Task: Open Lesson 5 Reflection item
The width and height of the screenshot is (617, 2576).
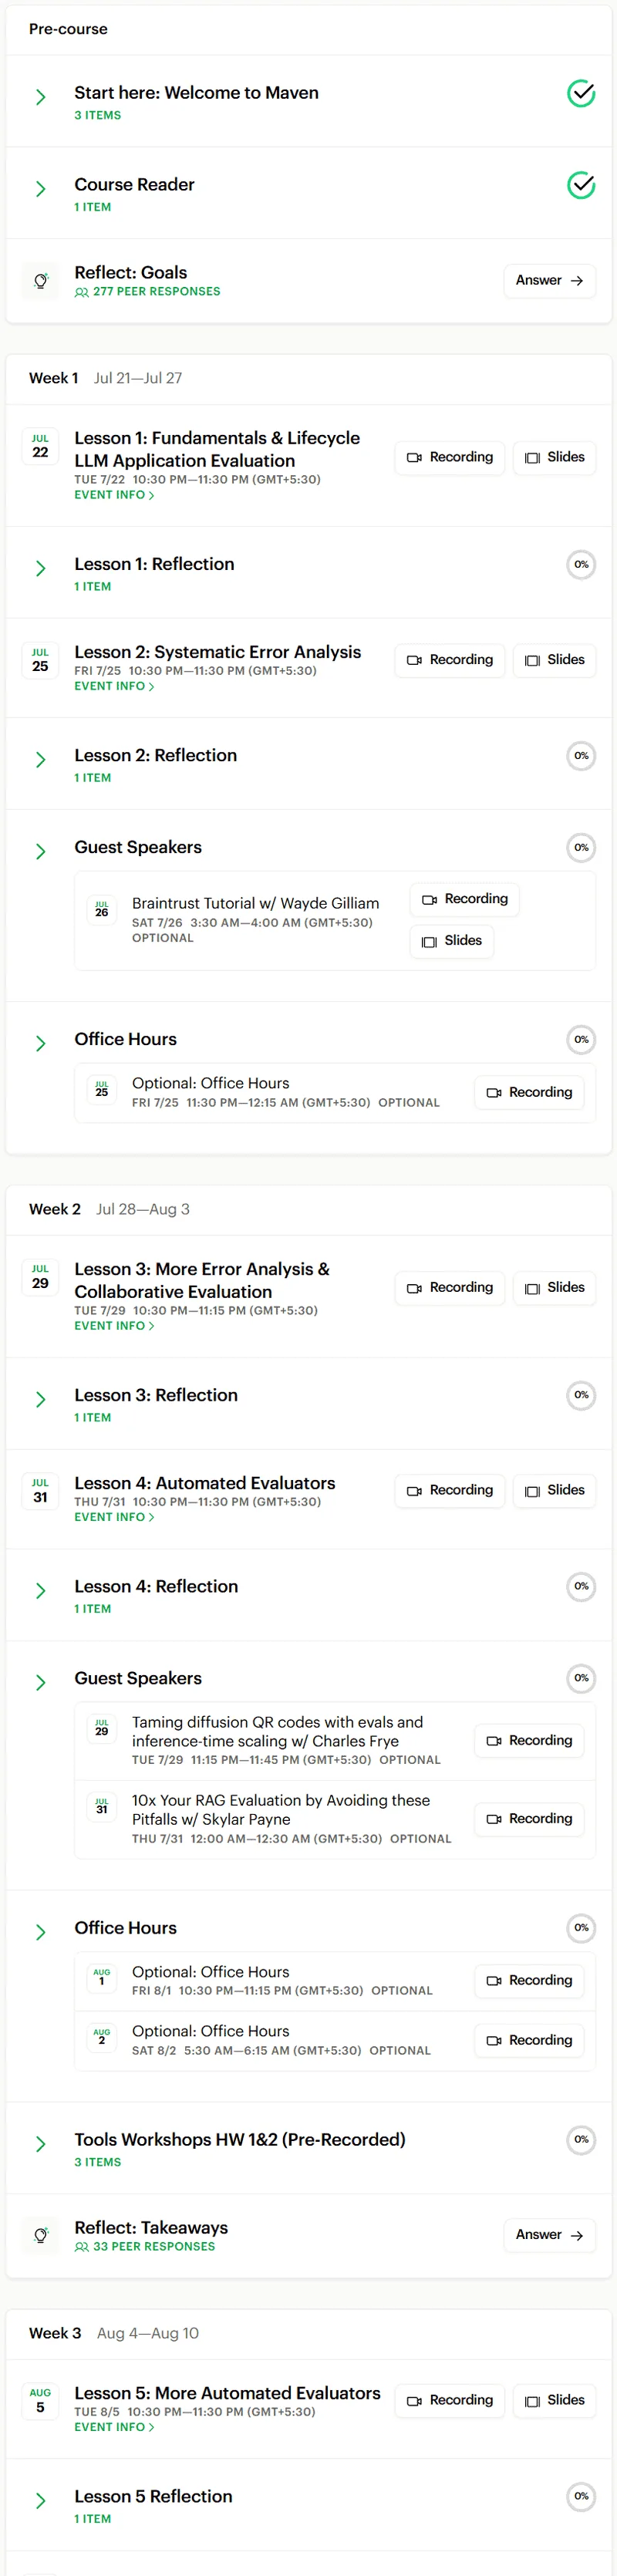Action: coord(153,2497)
